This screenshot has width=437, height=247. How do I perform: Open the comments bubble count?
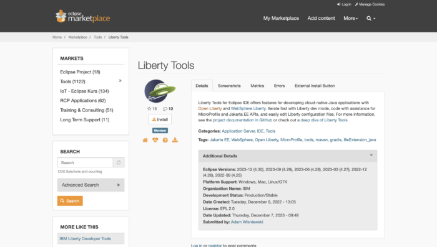[x=168, y=109]
